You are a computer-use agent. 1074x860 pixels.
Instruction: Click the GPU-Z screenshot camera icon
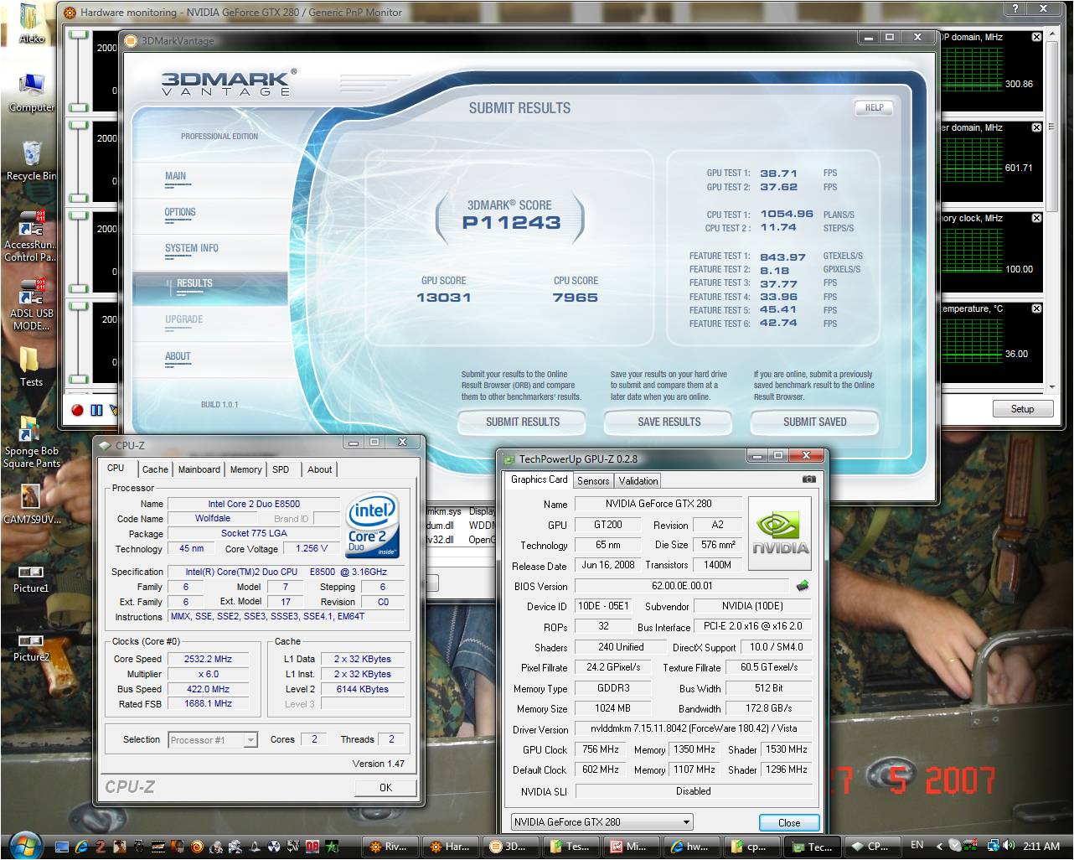pyautogui.click(x=808, y=479)
